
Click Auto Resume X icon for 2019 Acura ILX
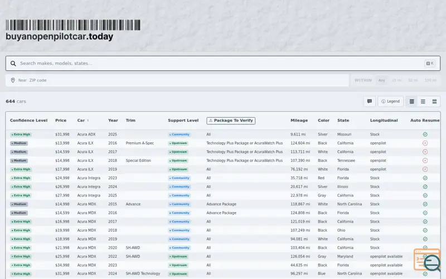425,170
